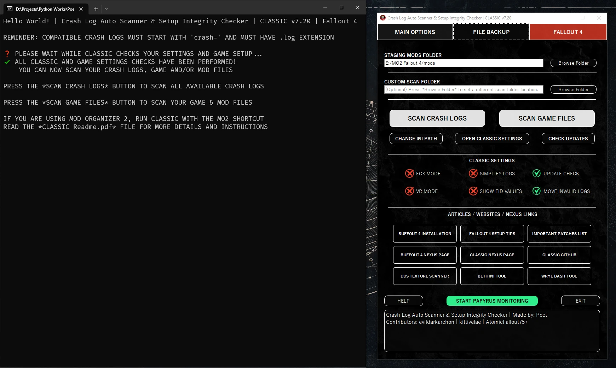Click the custom scan folder field
The width and height of the screenshot is (616, 368).
pos(464,89)
